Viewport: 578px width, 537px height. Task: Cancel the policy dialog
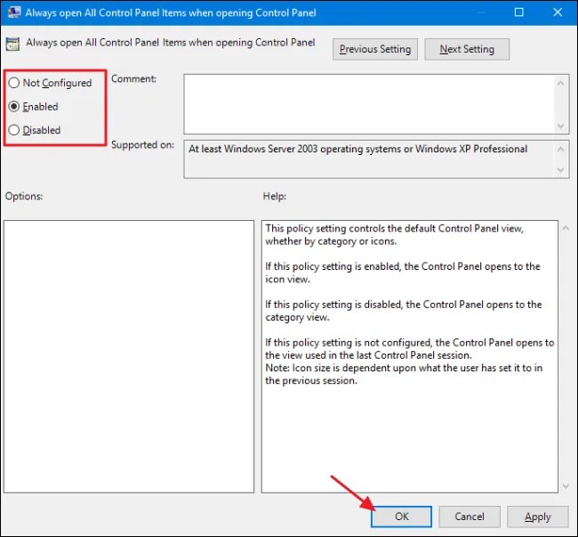tap(470, 517)
